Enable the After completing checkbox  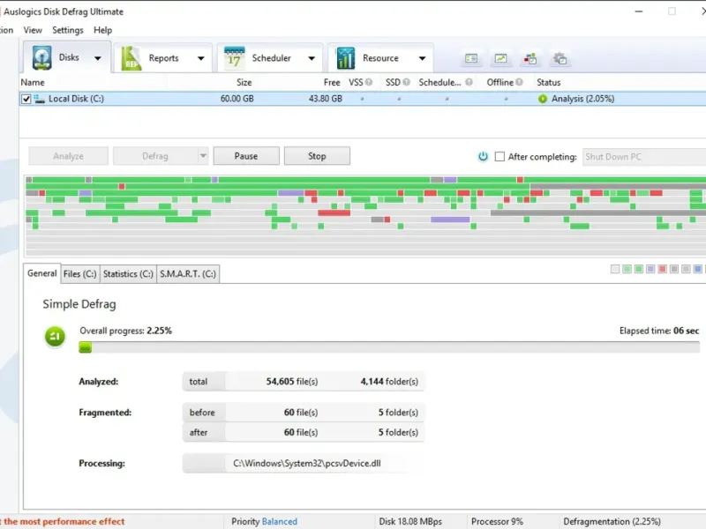499,157
